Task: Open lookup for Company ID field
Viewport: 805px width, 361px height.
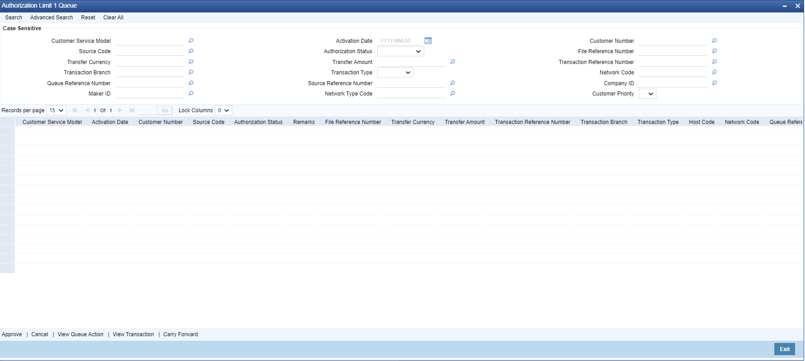Action: 714,83
